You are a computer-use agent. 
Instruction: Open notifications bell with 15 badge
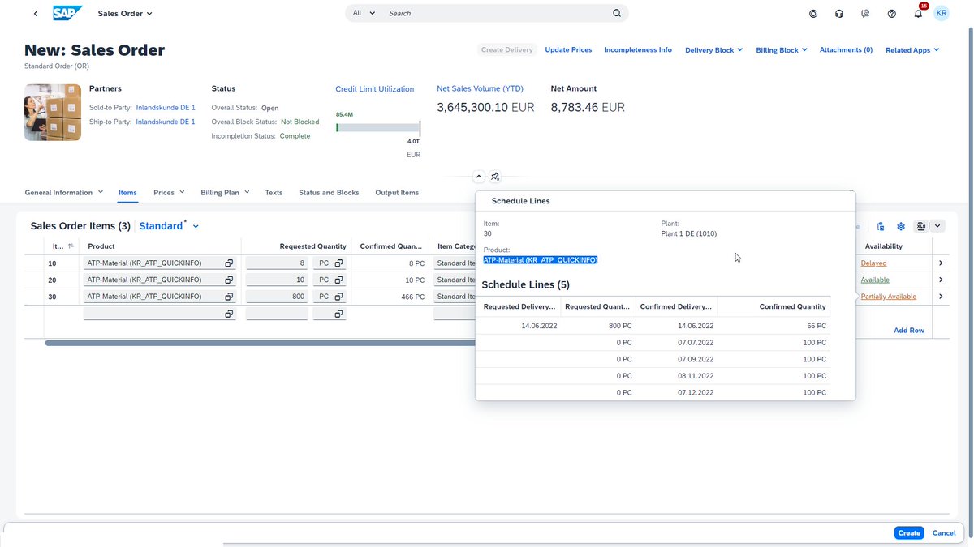click(x=919, y=13)
